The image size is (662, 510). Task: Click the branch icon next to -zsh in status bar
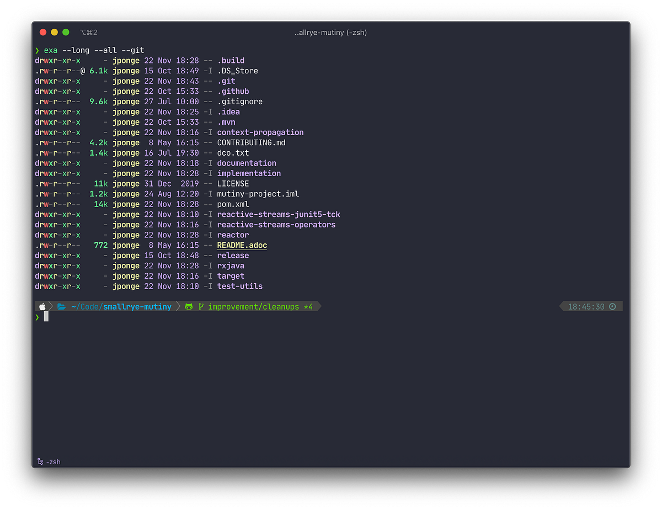point(40,461)
